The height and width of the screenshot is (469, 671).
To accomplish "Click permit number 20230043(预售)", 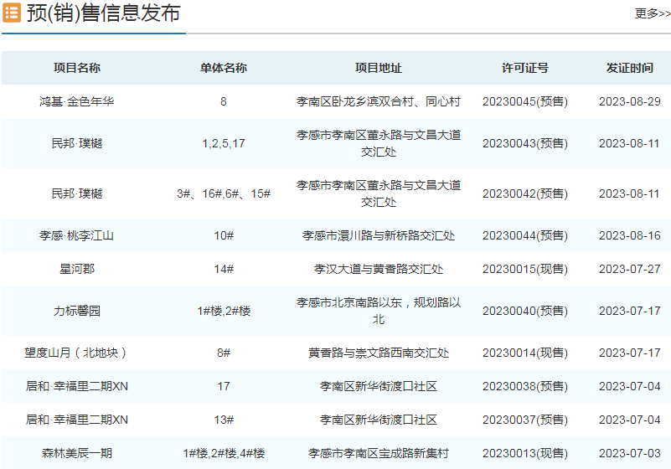I will pos(525,143).
